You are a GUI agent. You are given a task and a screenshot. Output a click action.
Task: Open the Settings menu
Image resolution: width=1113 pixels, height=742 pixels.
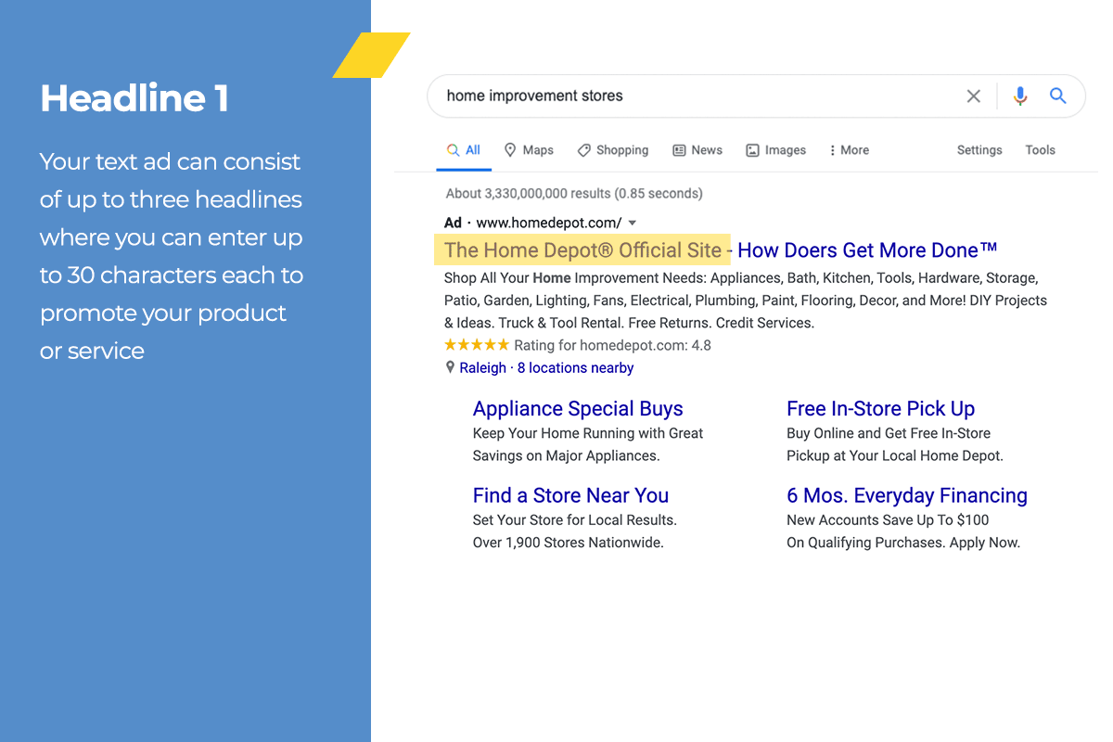click(x=979, y=150)
